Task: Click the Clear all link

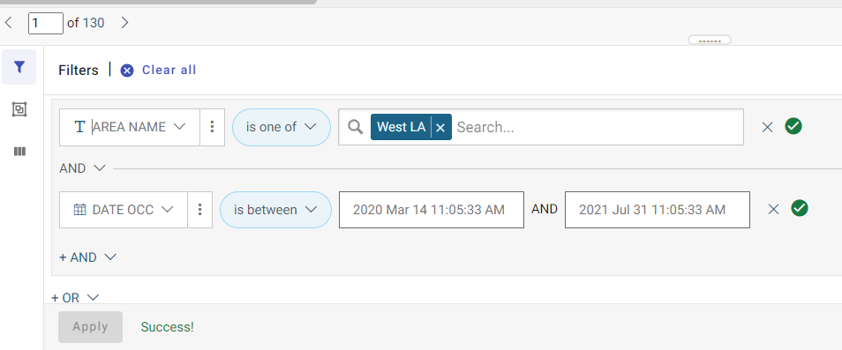Action: pos(169,71)
